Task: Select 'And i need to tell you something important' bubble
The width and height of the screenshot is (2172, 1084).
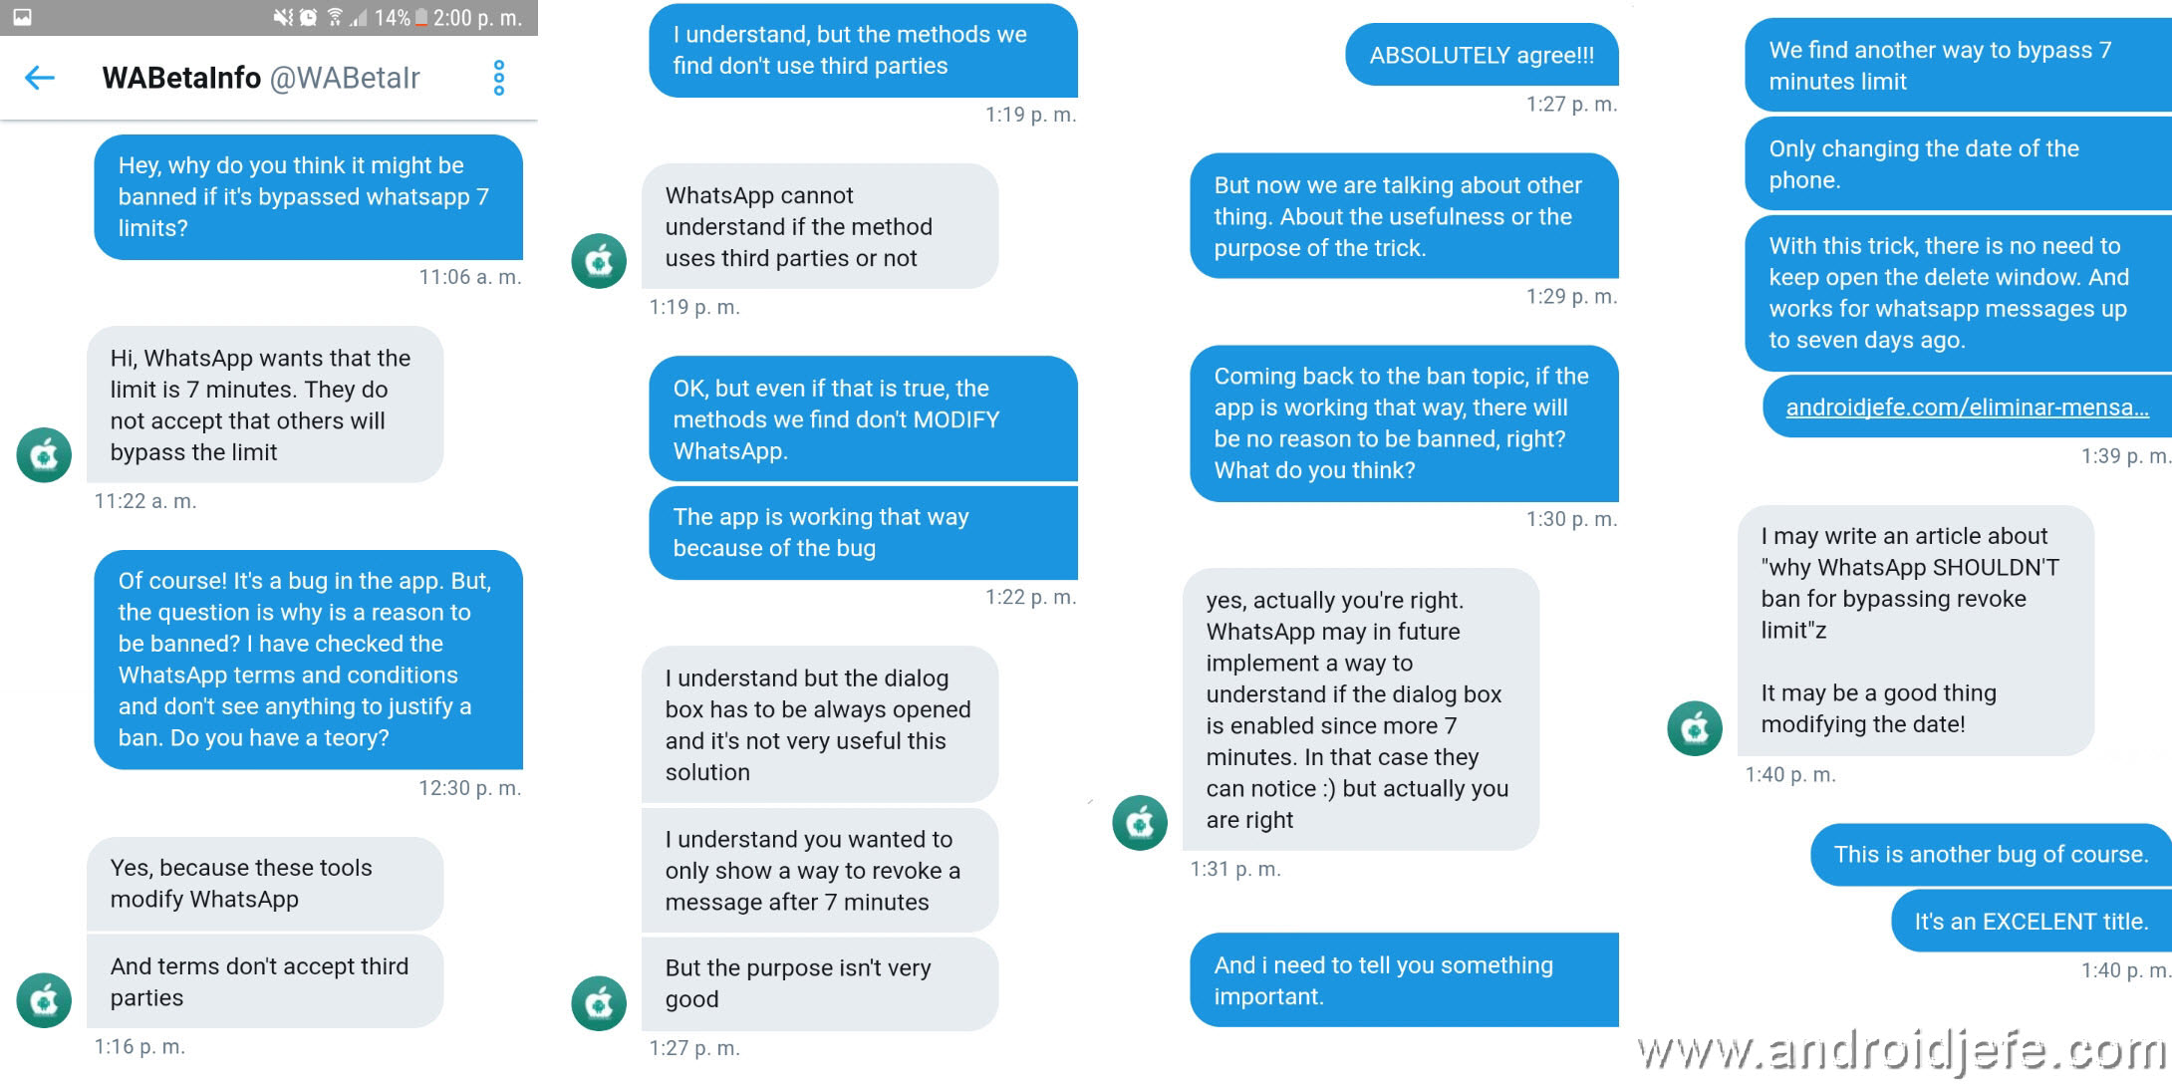Action: 1404,980
